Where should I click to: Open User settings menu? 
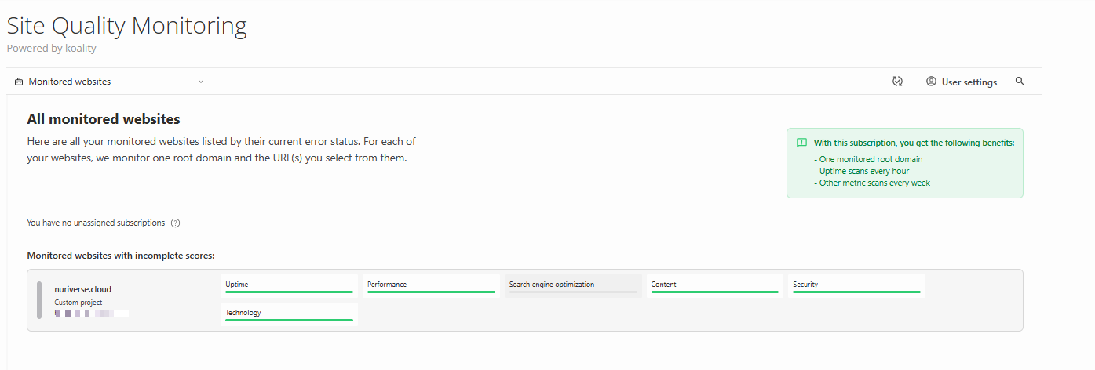[969, 82]
